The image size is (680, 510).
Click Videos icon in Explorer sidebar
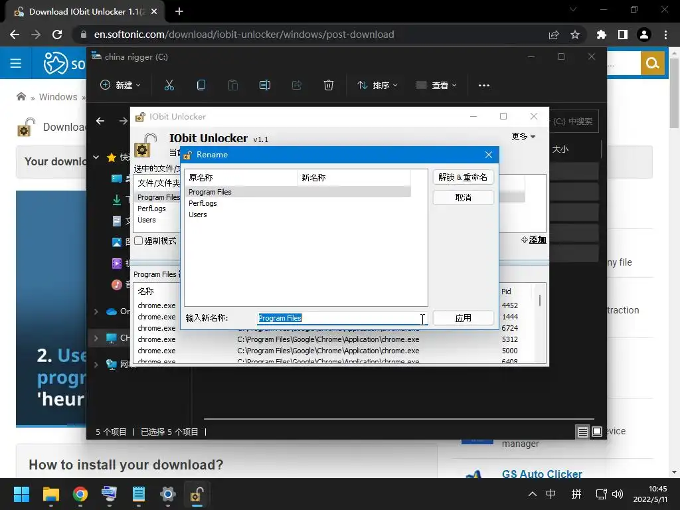click(x=117, y=263)
